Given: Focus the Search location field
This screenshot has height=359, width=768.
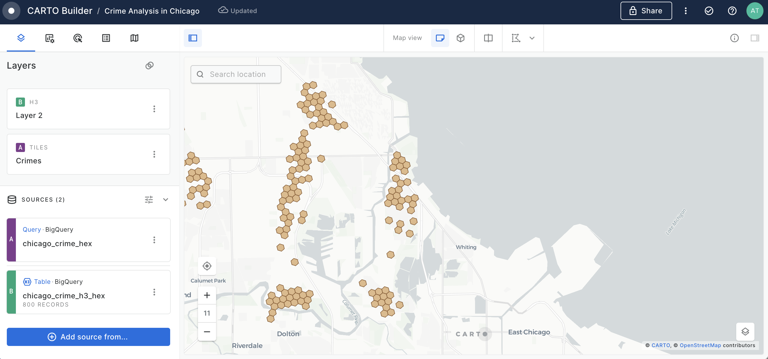Looking at the screenshot, I should (x=236, y=74).
